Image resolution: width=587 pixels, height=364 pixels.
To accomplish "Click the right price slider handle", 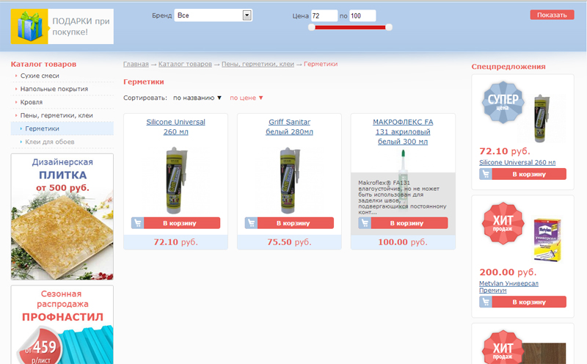I will [389, 27].
